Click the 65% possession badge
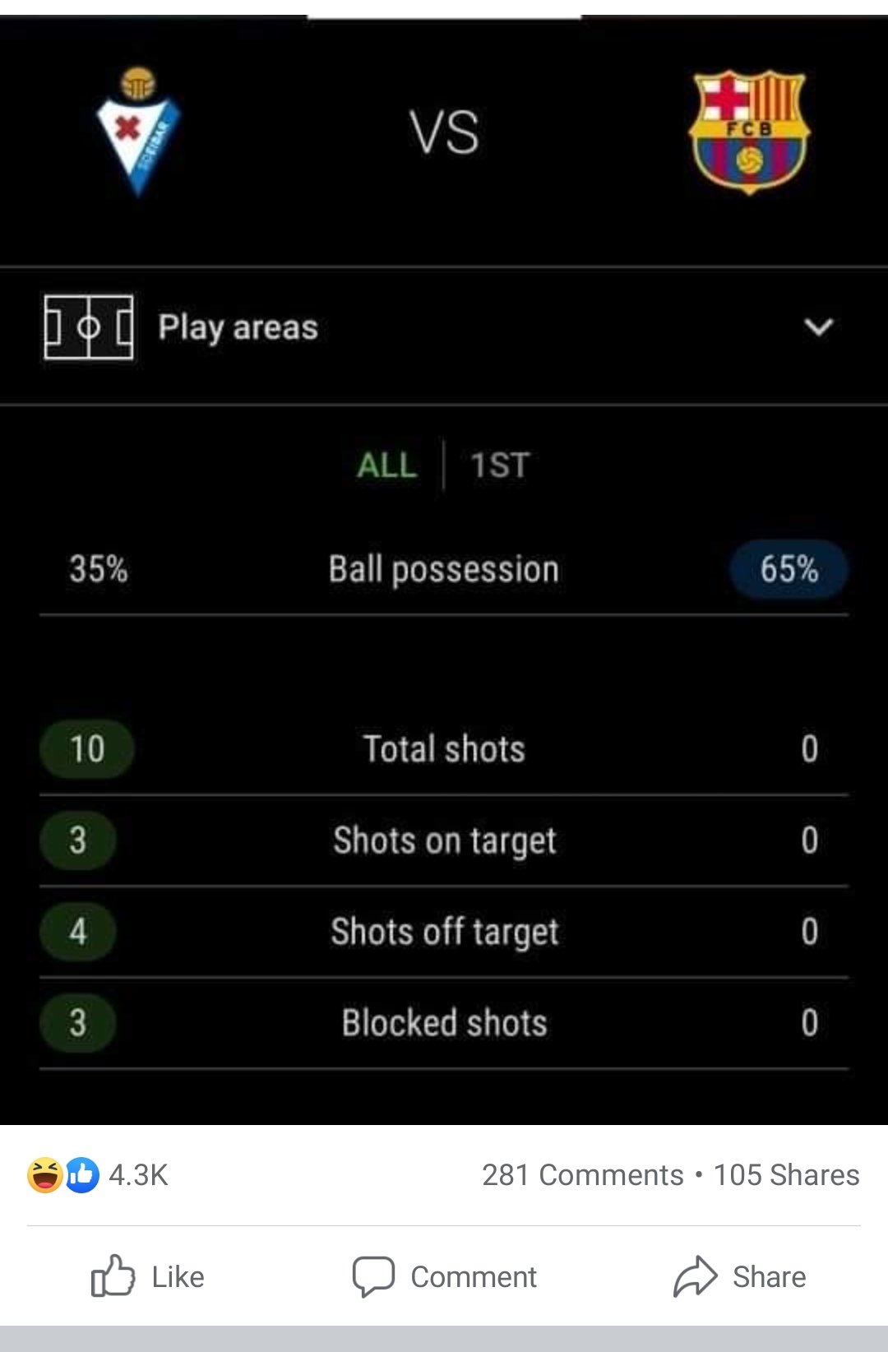The image size is (888, 1352). pos(789,569)
